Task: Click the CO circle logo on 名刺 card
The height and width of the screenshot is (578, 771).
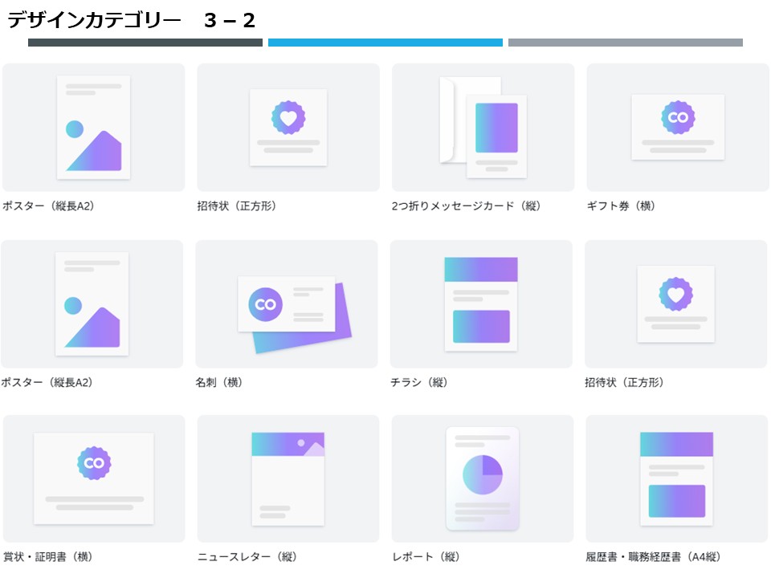Action: (x=266, y=305)
